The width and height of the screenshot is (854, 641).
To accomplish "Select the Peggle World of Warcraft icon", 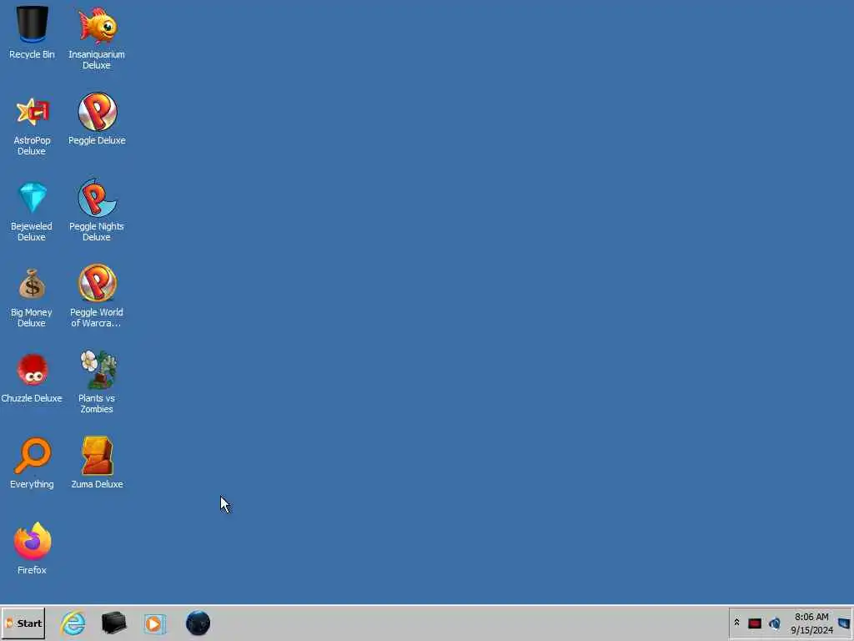I will point(97,284).
